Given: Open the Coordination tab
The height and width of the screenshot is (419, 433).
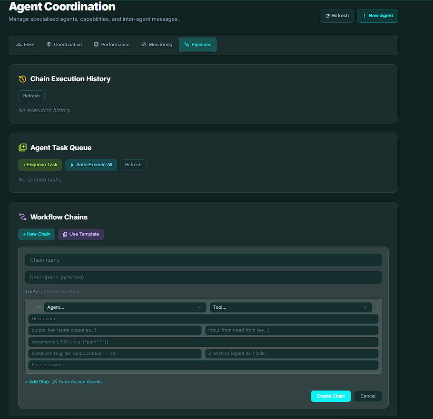Looking at the screenshot, I should tap(64, 45).
